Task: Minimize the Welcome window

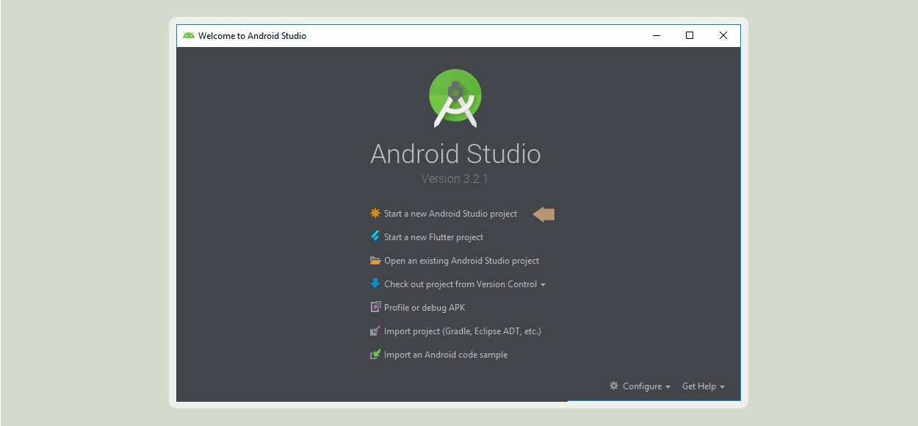Action: (656, 35)
